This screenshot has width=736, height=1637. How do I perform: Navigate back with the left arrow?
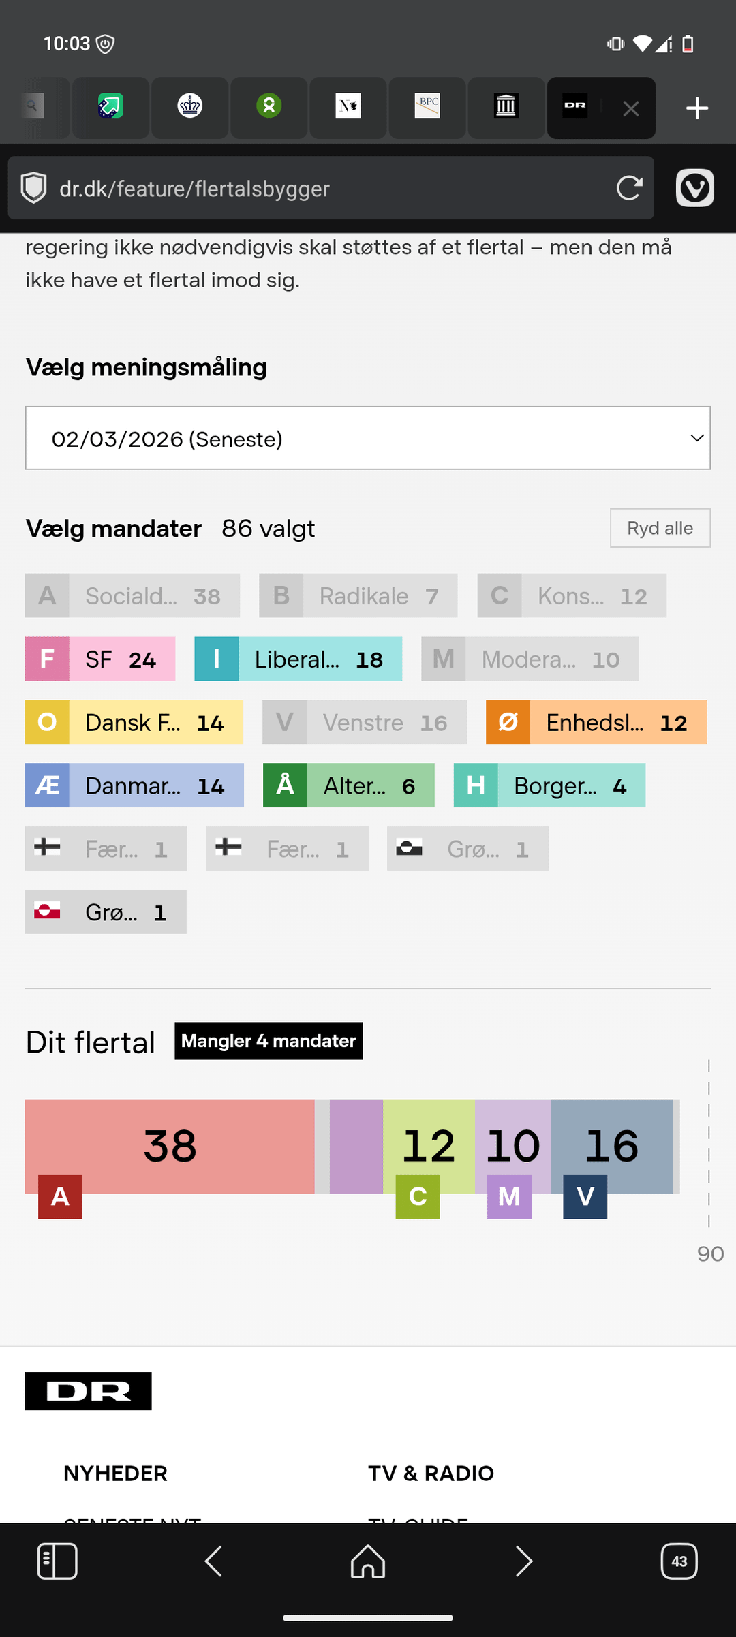tap(214, 1561)
